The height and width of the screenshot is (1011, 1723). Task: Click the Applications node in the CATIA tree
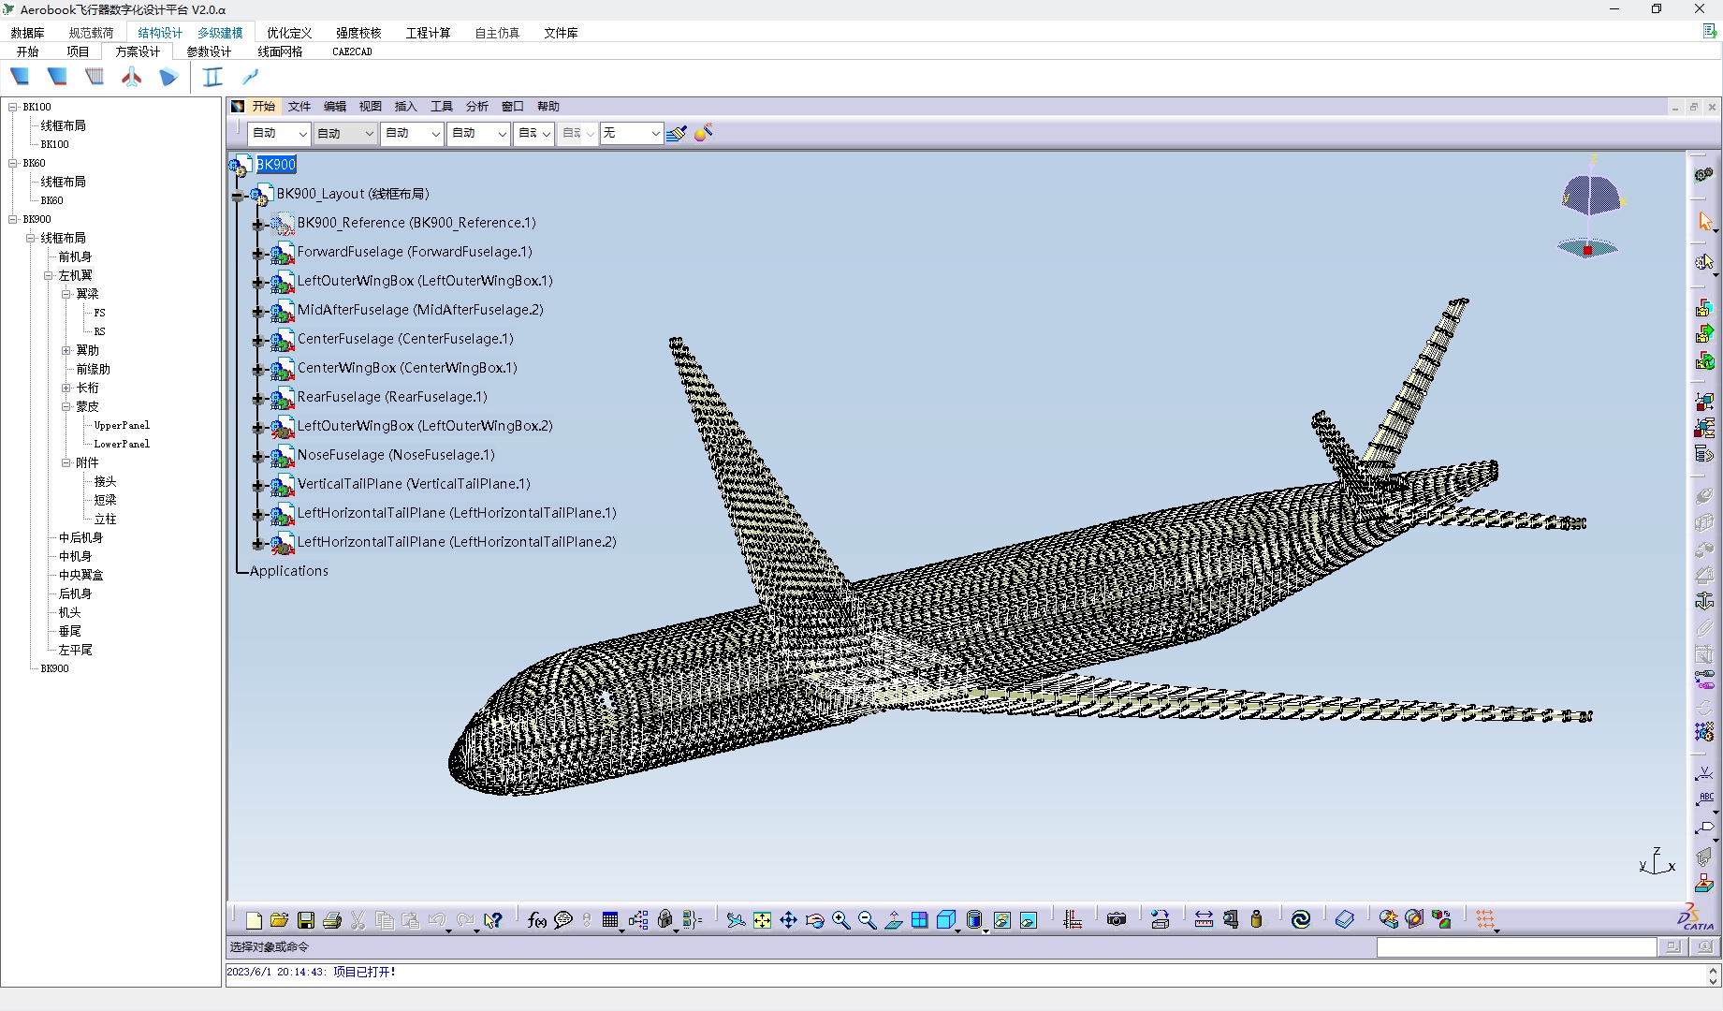click(289, 571)
